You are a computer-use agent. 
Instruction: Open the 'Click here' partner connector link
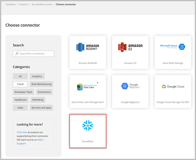click(x=22, y=132)
